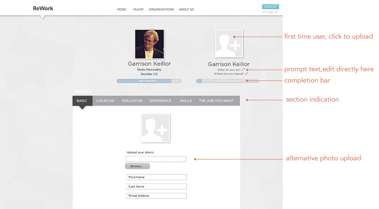Open the Organizations nav link
The width and height of the screenshot is (379, 209).
click(x=161, y=9)
